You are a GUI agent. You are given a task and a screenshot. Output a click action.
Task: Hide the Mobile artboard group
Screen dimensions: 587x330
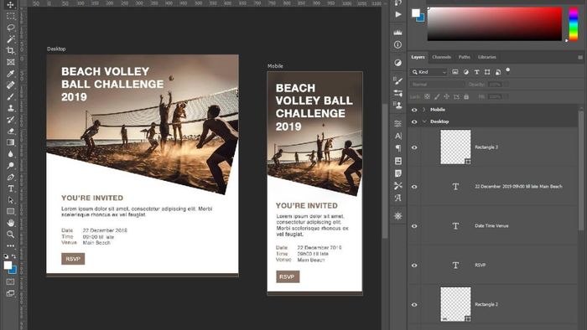click(414, 110)
